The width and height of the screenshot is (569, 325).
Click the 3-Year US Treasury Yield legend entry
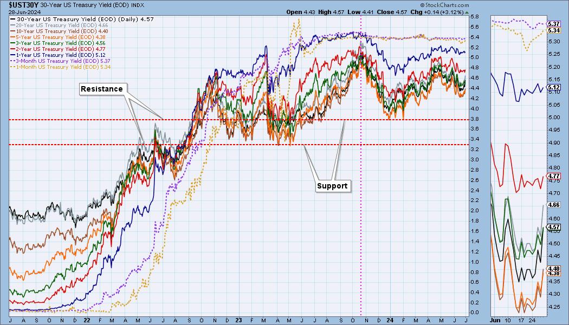(61, 43)
